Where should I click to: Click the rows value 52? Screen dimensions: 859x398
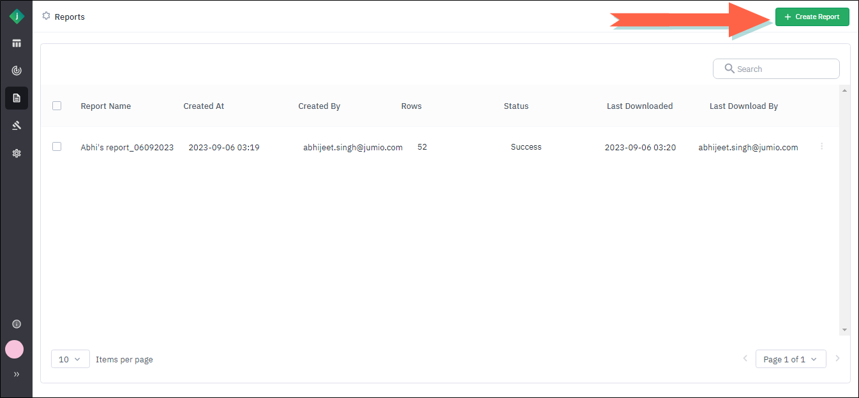[422, 147]
